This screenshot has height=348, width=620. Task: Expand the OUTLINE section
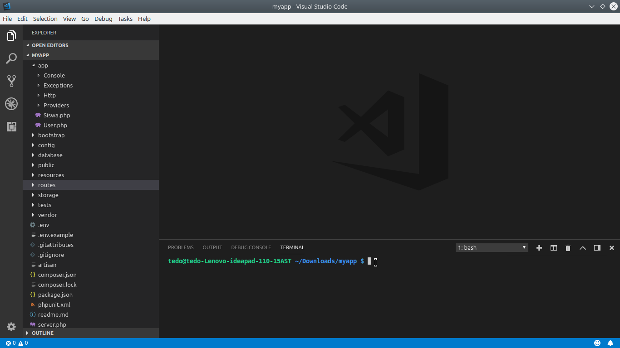[x=91, y=333]
